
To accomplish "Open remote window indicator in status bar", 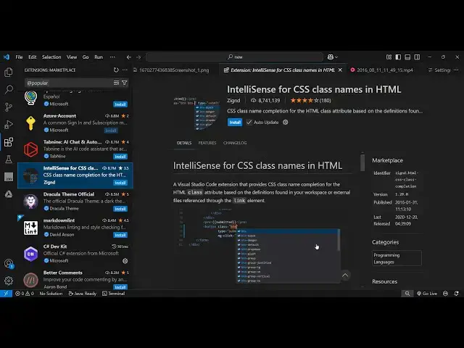I will tap(6, 294).
